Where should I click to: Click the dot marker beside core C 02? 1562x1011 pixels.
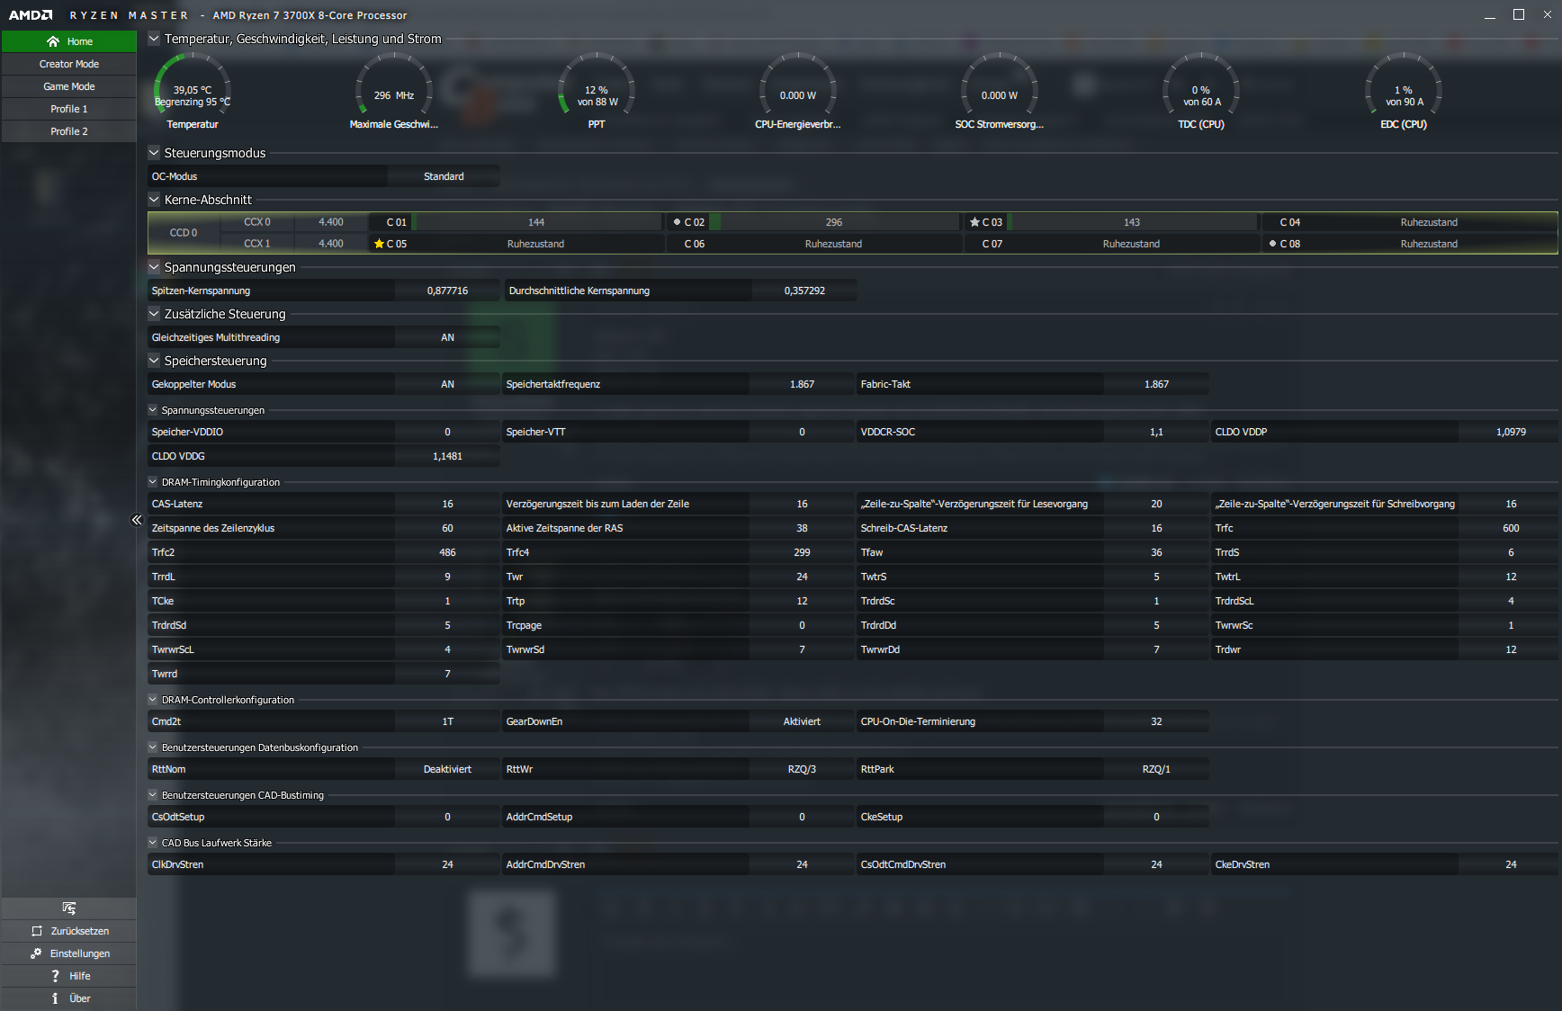click(677, 222)
